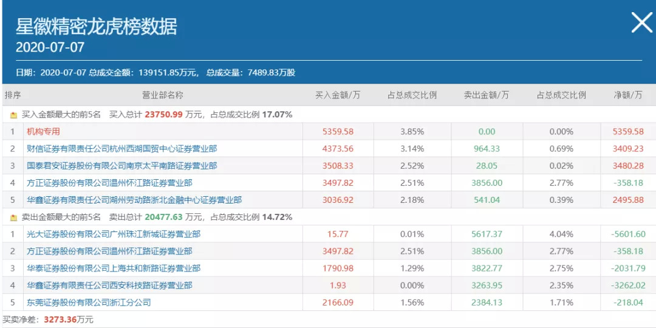Click the 净额/万 column header

[x=628, y=95]
